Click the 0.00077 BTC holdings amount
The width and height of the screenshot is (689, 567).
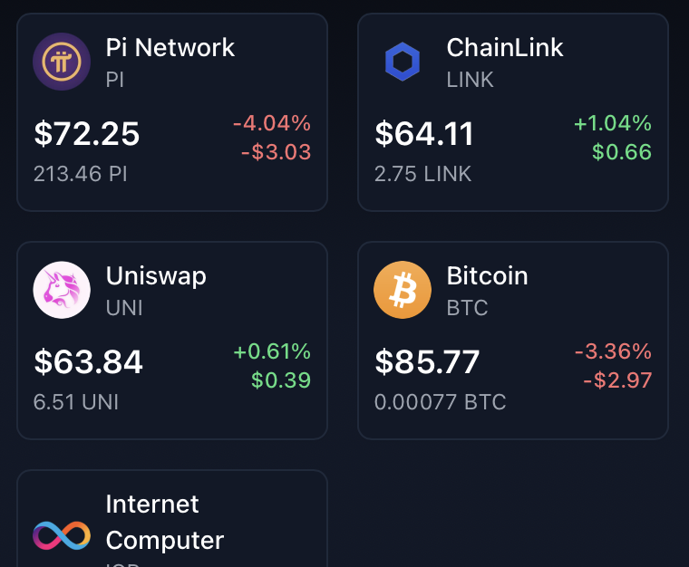pyautogui.click(x=441, y=402)
